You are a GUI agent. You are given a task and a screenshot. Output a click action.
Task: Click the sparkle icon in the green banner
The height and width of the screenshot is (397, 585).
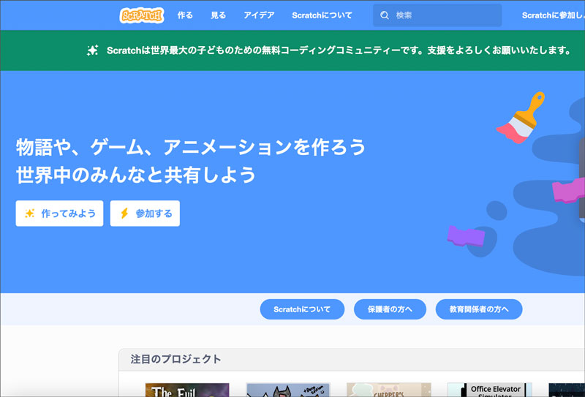pyautogui.click(x=92, y=50)
